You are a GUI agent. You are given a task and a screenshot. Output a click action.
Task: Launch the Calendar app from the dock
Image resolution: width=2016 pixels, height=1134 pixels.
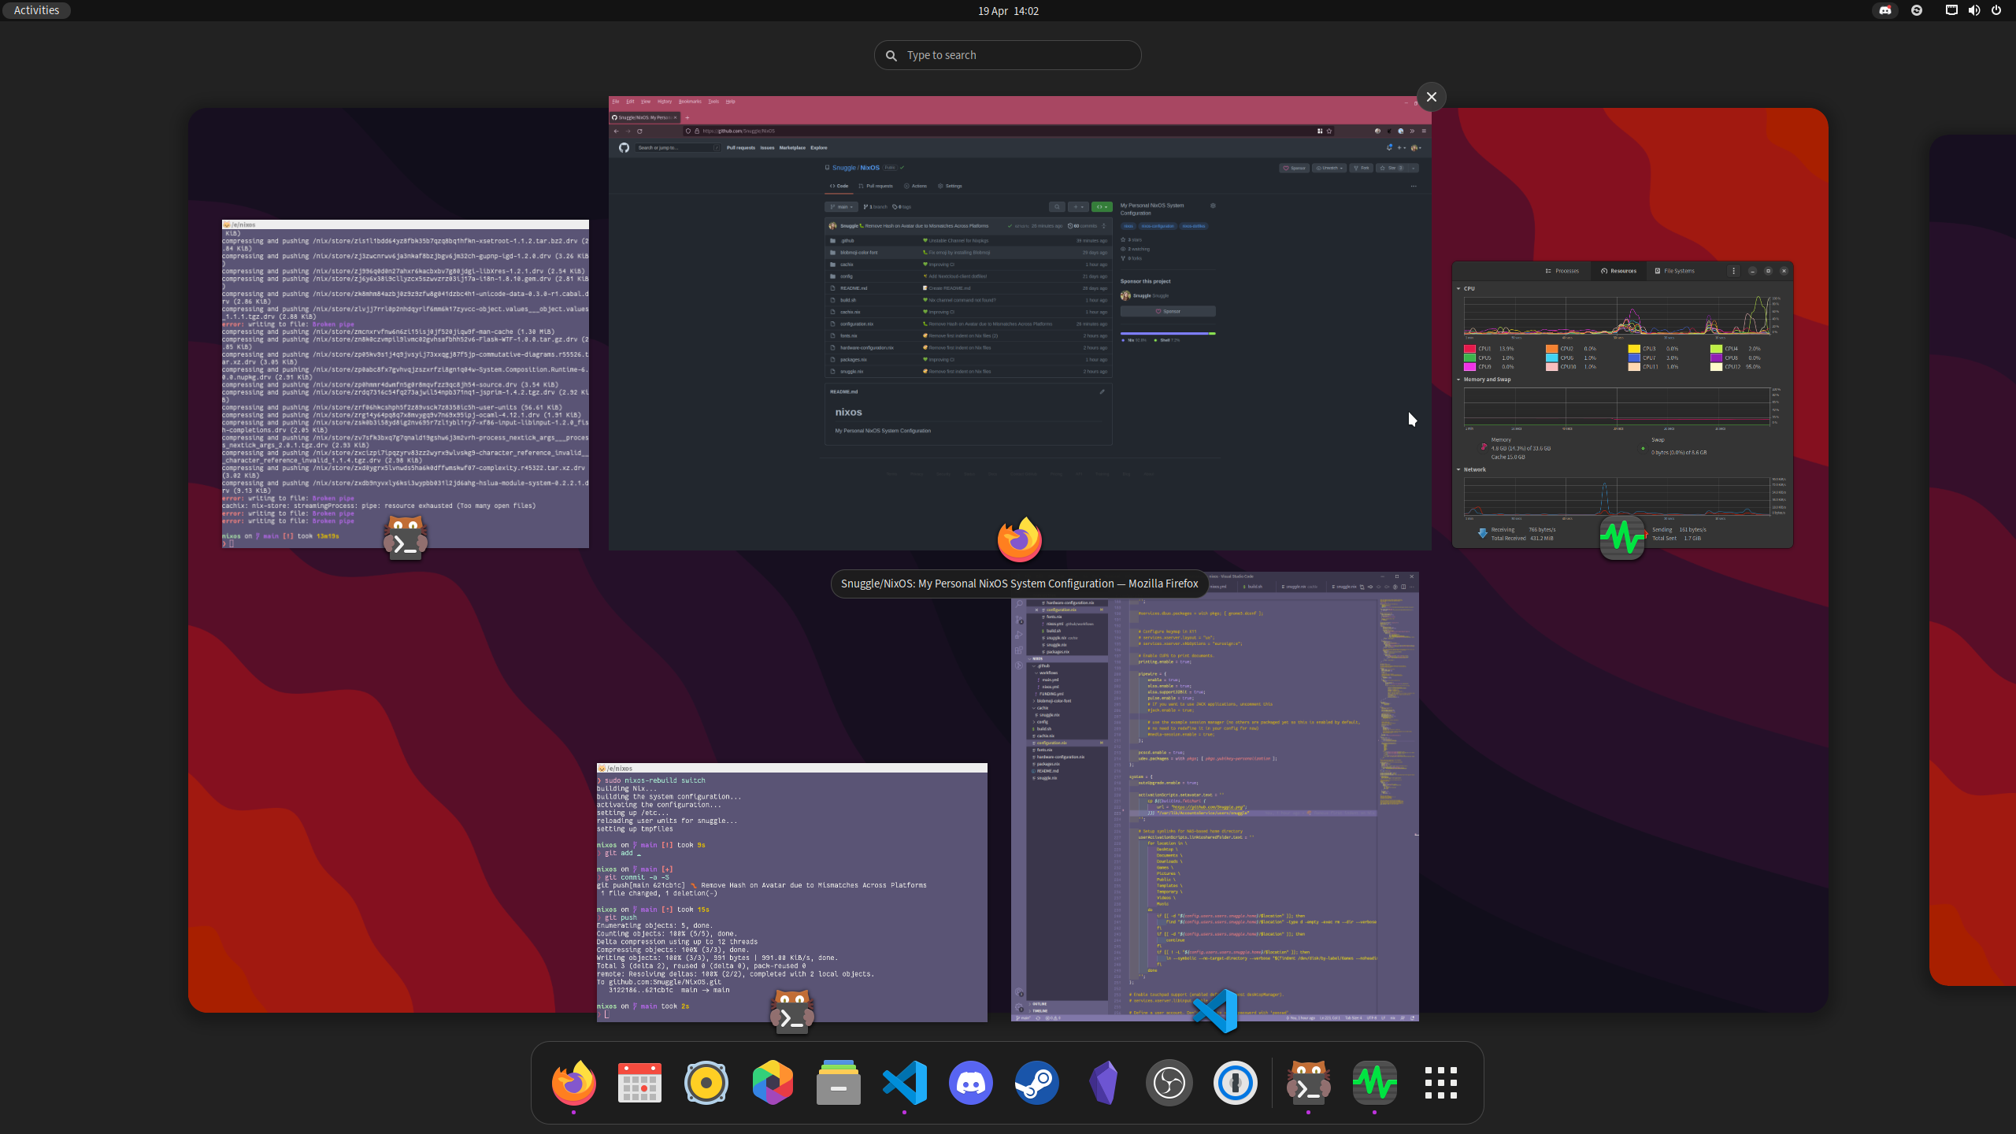click(639, 1083)
